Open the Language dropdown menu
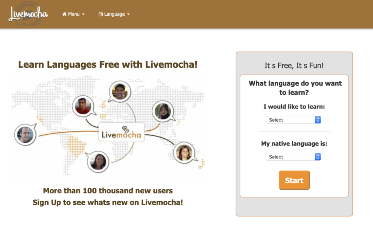Viewport: 373px width, 229px height. [x=114, y=14]
